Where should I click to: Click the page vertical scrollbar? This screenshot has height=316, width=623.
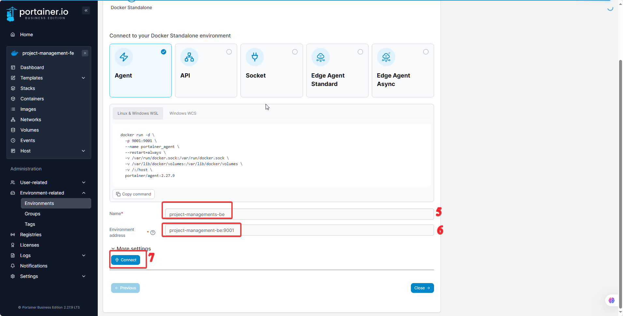point(620,184)
